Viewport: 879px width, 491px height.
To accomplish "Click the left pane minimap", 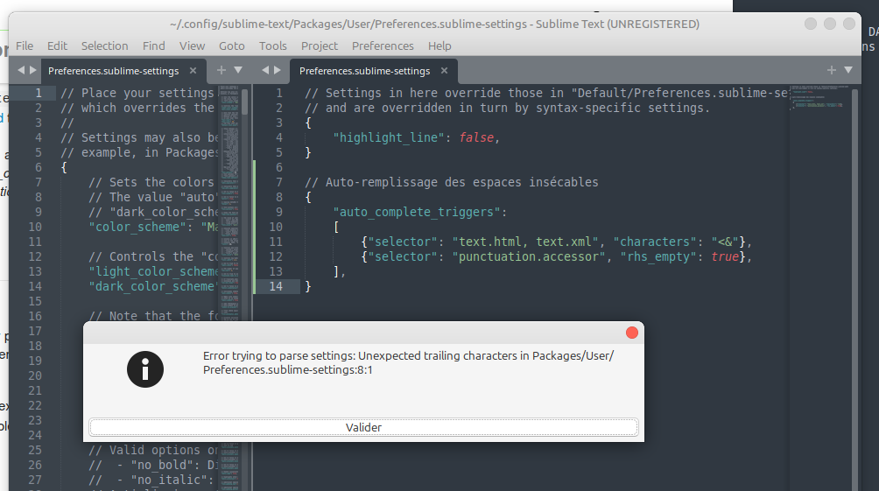I will [229, 287].
